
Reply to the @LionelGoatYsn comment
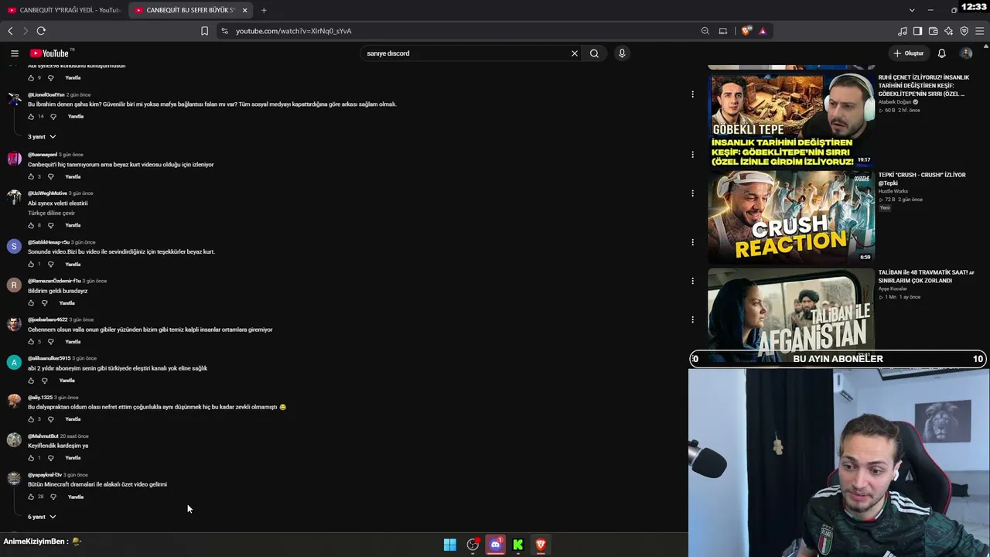point(75,117)
